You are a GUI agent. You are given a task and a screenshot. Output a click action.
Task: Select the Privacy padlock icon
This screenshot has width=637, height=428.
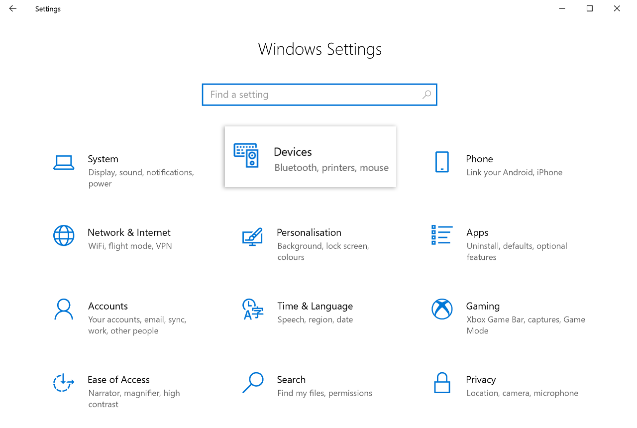(441, 383)
